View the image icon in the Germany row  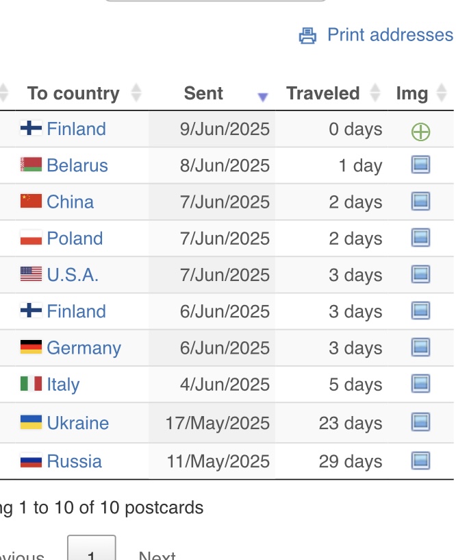[420, 347]
